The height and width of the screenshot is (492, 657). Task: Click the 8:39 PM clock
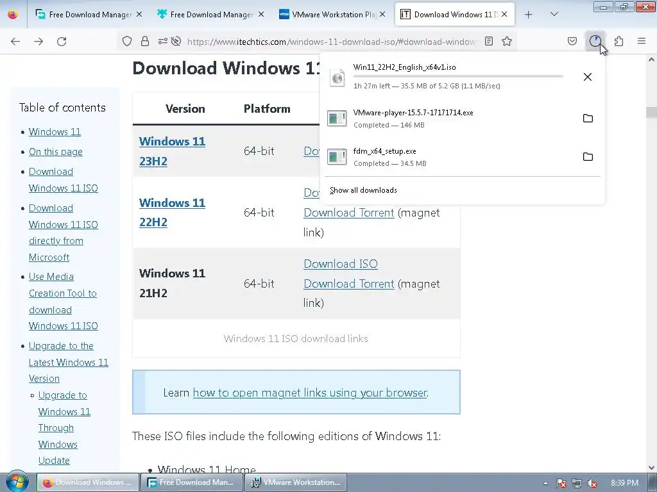pyautogui.click(x=624, y=483)
